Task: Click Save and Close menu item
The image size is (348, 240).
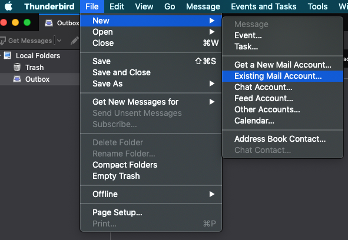Action: (x=151, y=72)
